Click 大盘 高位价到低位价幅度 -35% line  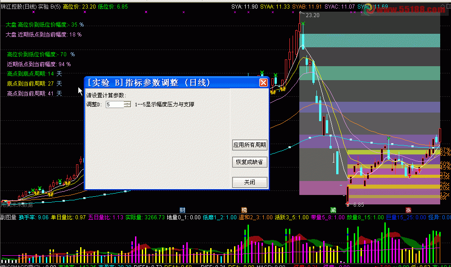45,25
